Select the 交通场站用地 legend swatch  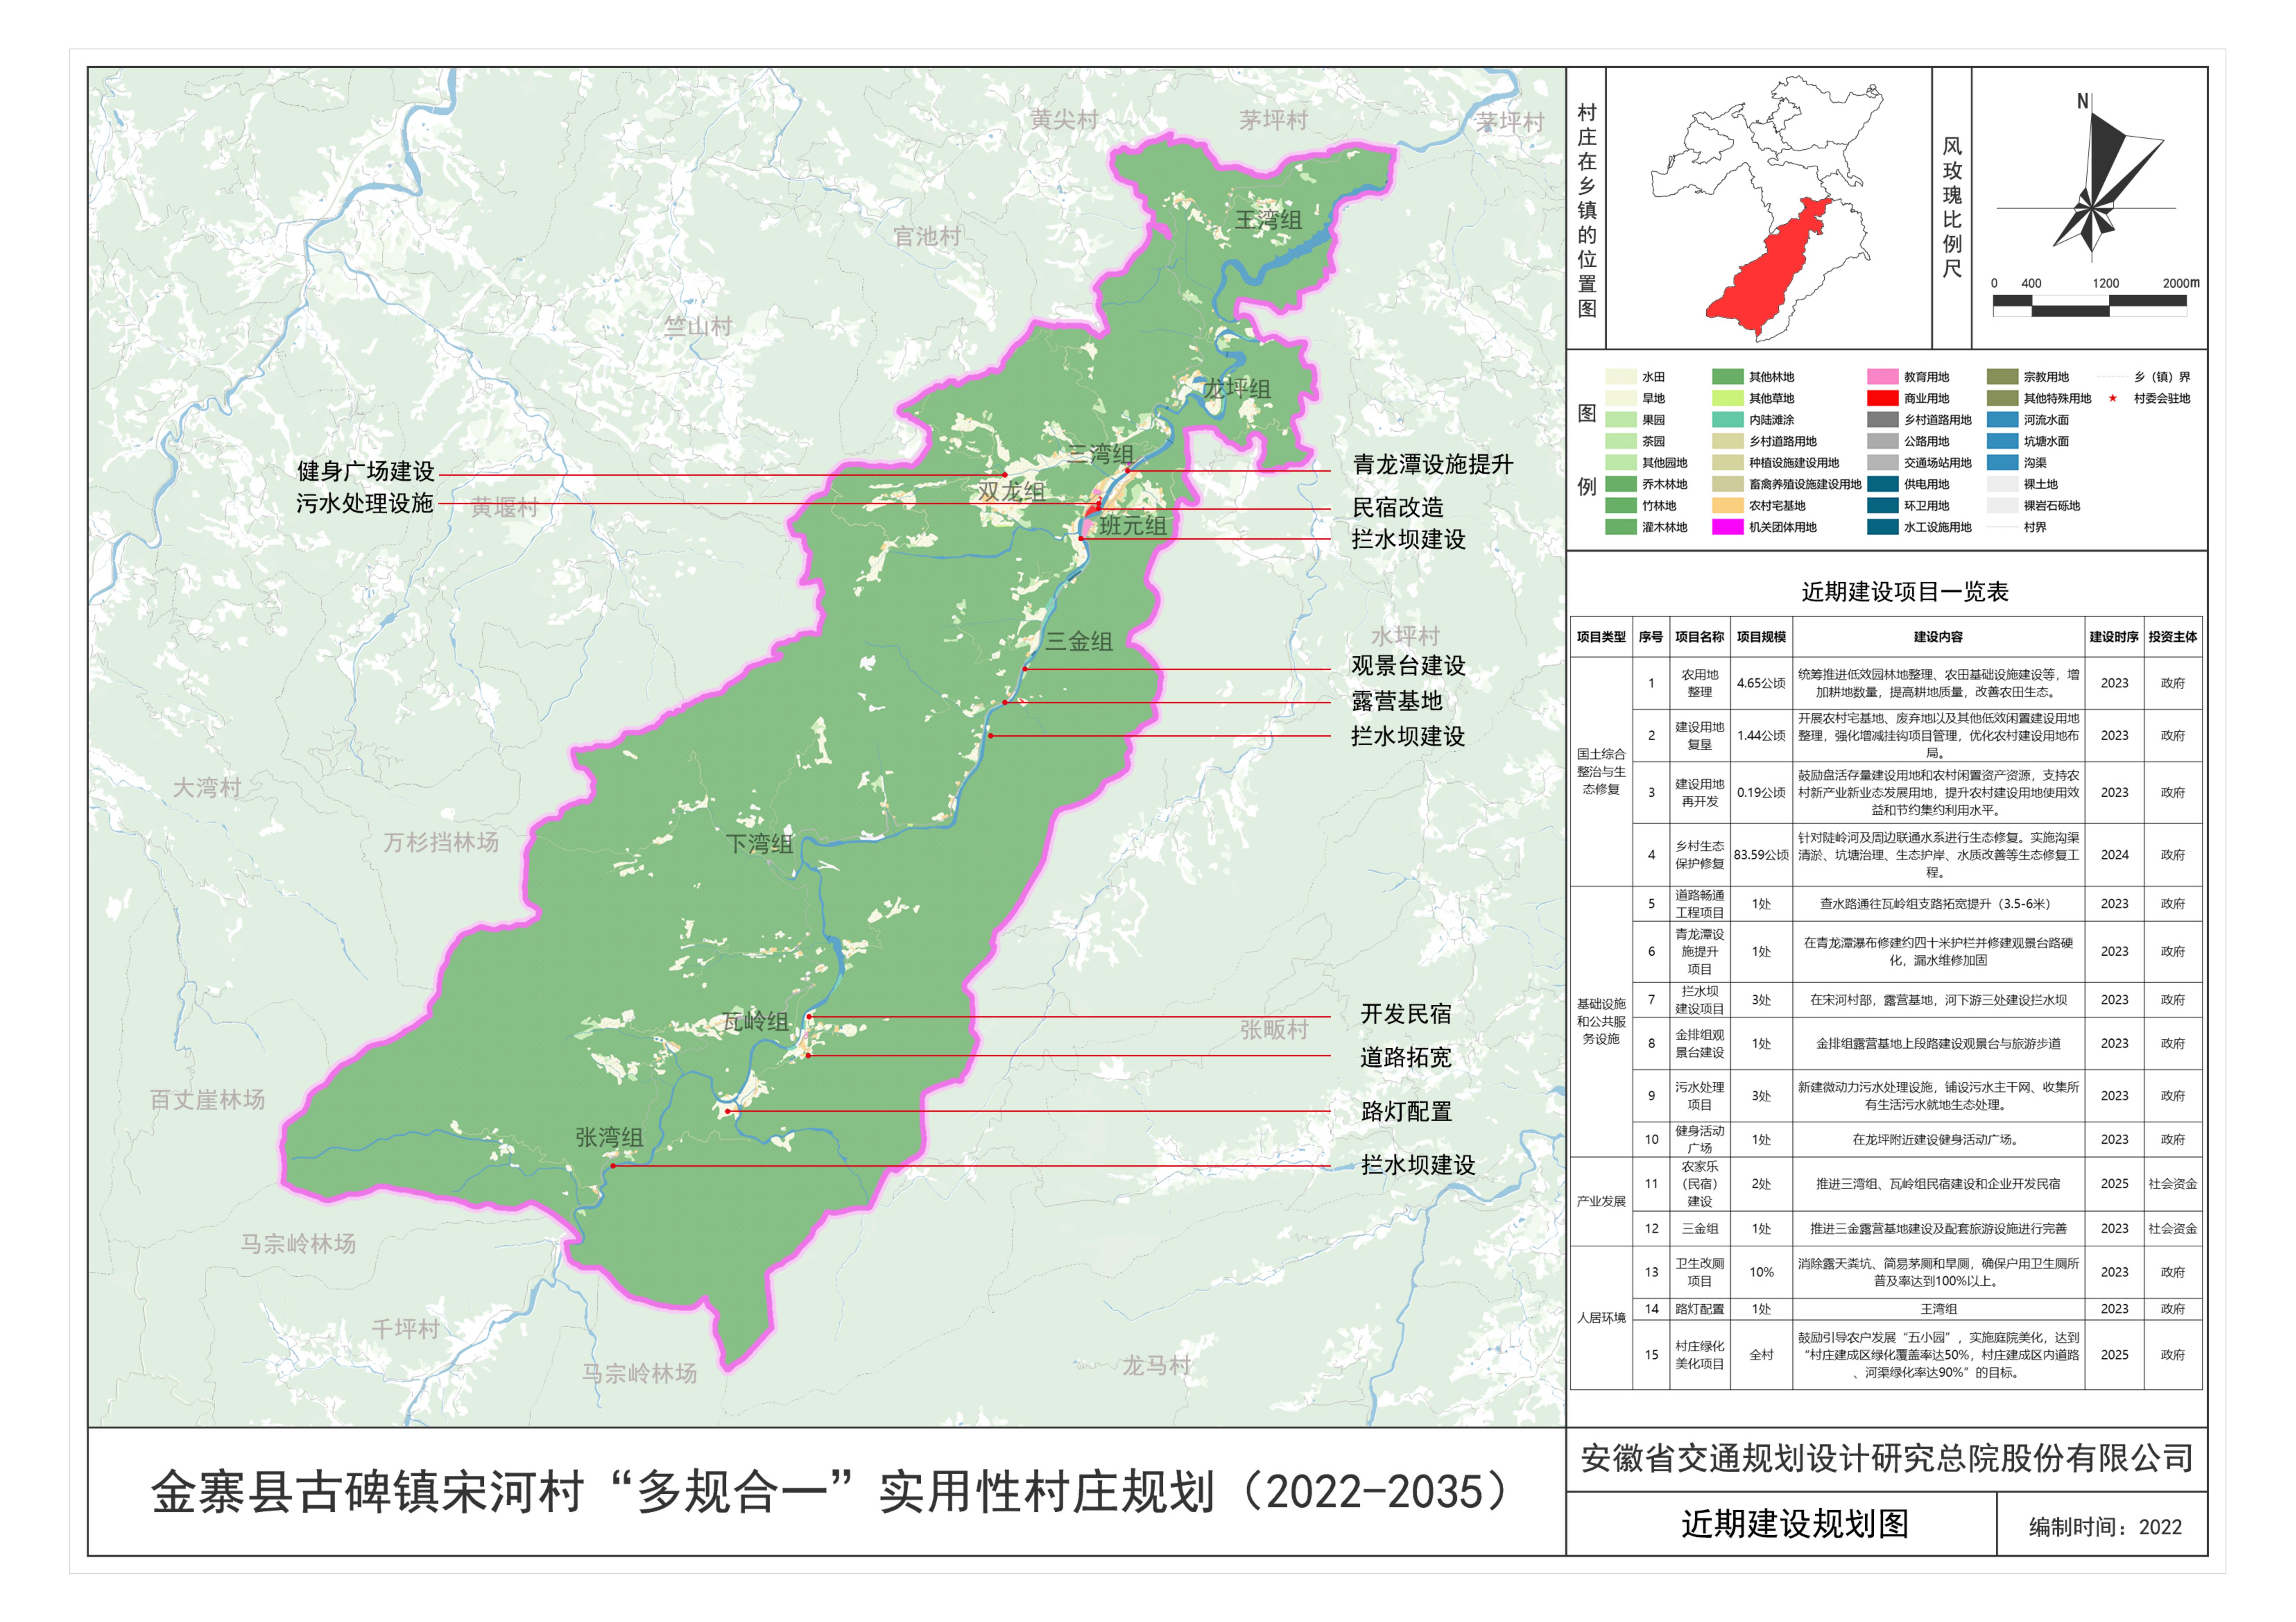(x=1883, y=463)
